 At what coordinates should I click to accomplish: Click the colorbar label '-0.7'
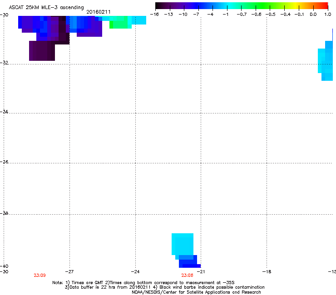click(242, 15)
